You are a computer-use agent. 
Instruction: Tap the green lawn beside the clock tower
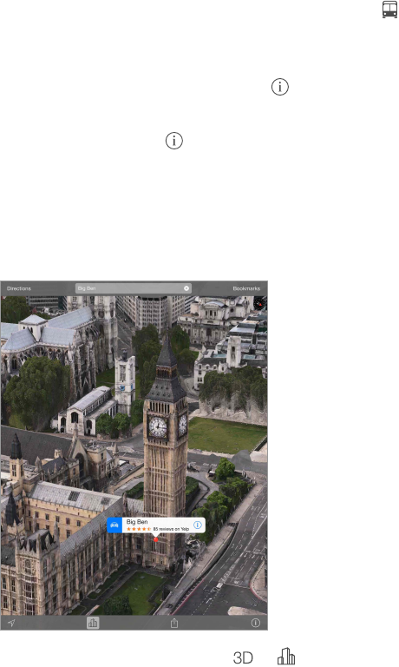pyautogui.click(x=226, y=435)
